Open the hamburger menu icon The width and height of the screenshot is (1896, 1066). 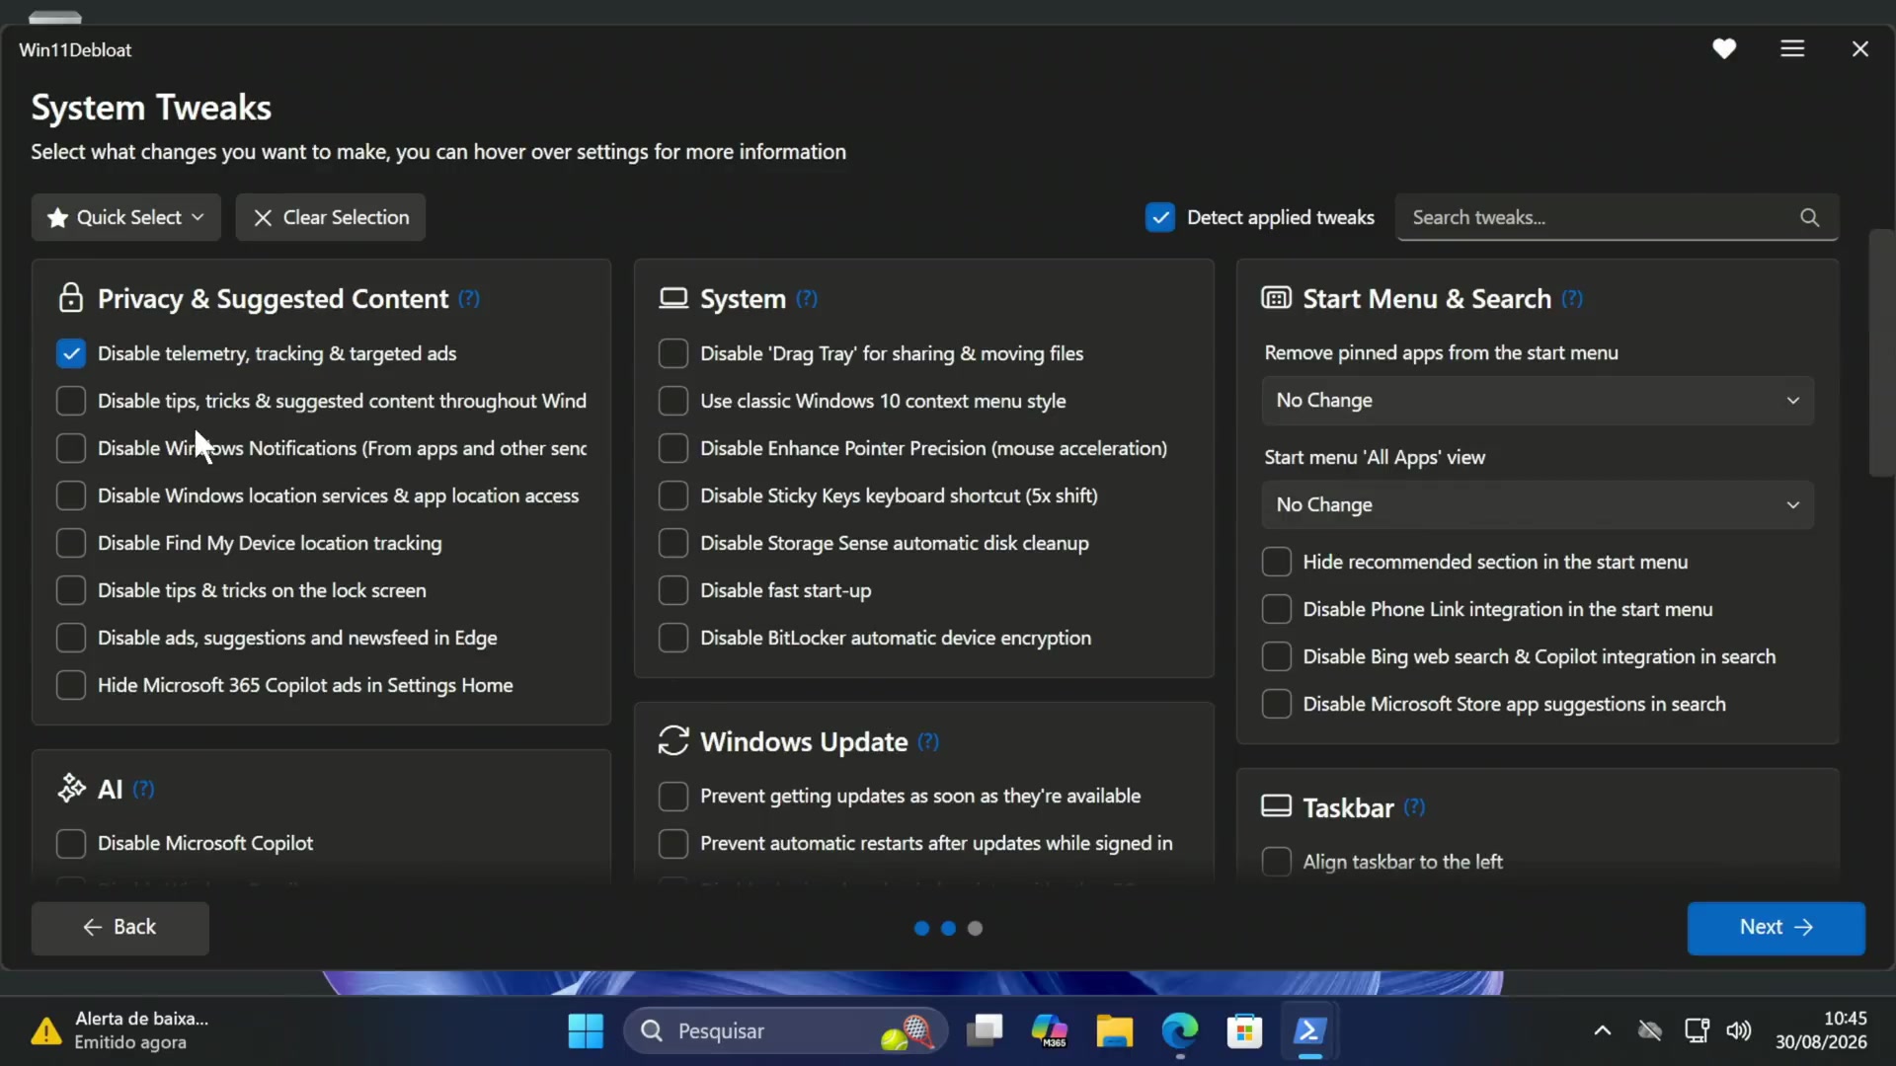[x=1792, y=48]
